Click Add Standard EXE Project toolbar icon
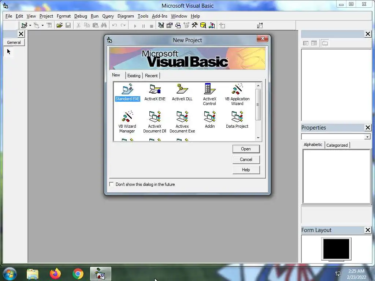375x281 pixels. [x=24, y=25]
